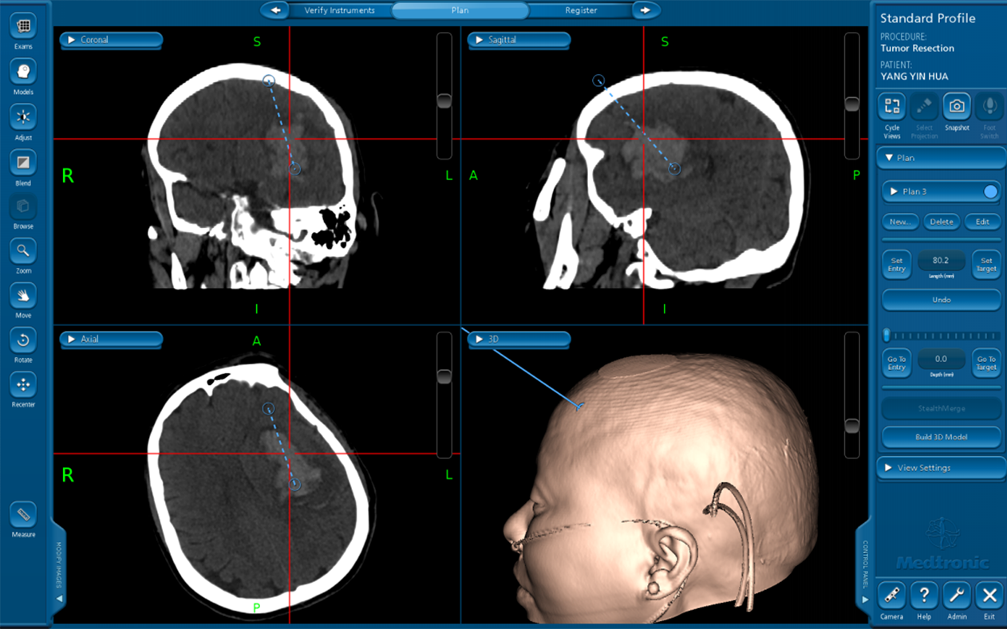
Task: Click the entry point marker in Coronal view
Action: click(269, 80)
